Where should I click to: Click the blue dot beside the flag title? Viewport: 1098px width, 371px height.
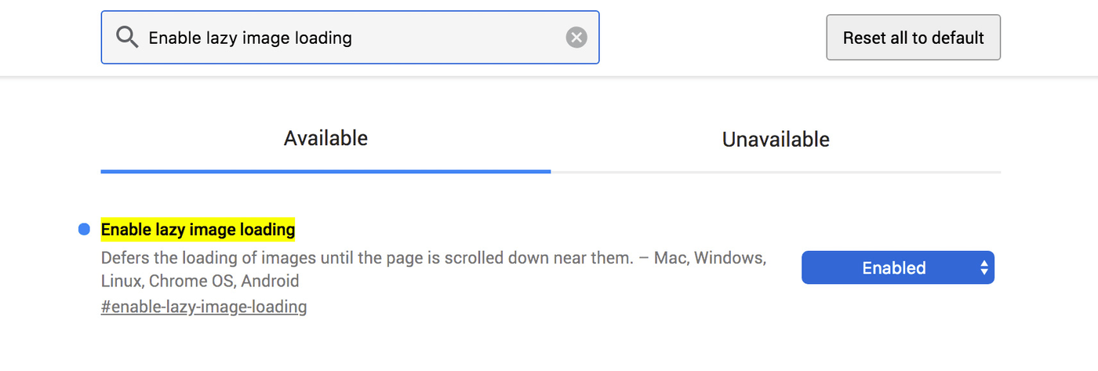coord(85,230)
